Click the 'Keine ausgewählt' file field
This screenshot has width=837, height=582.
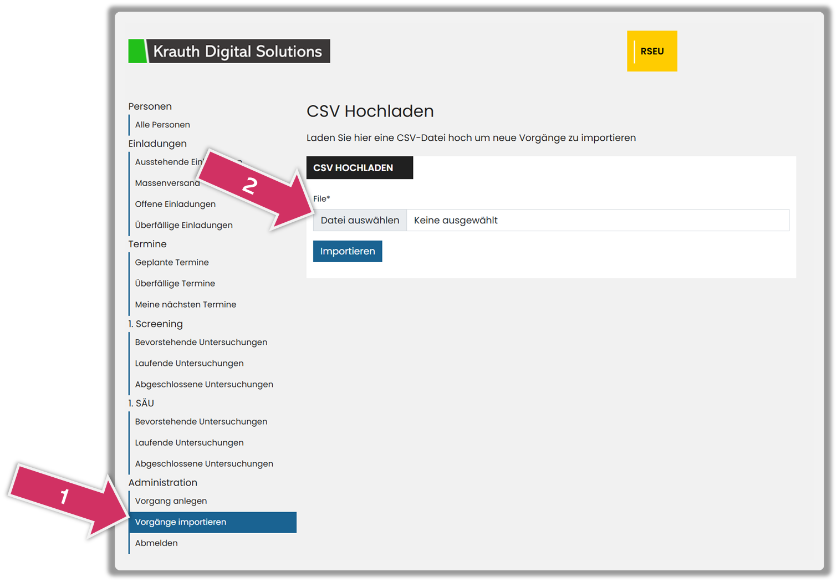597,220
